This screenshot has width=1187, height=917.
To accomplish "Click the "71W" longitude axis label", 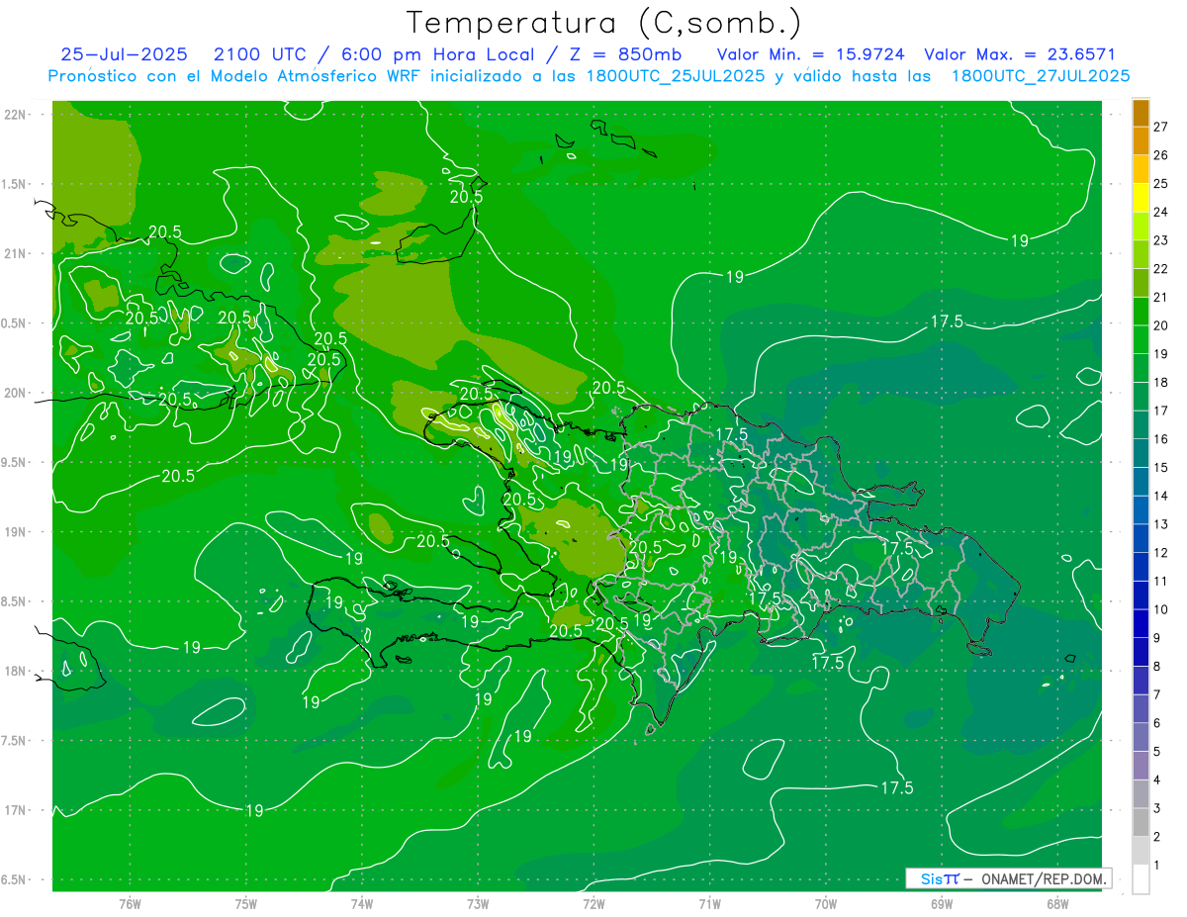I will pyautogui.click(x=709, y=903).
